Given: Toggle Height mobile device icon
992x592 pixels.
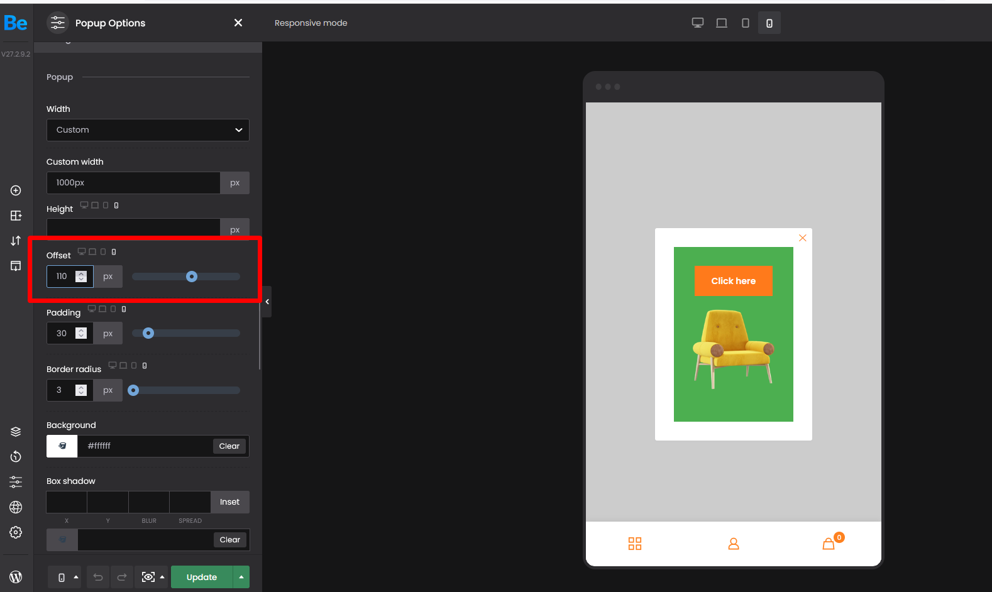Looking at the screenshot, I should (x=116, y=205).
